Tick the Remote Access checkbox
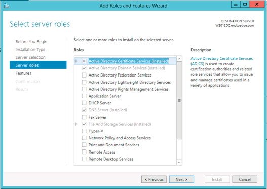Screen dimensions: 267x189 tap(84, 152)
